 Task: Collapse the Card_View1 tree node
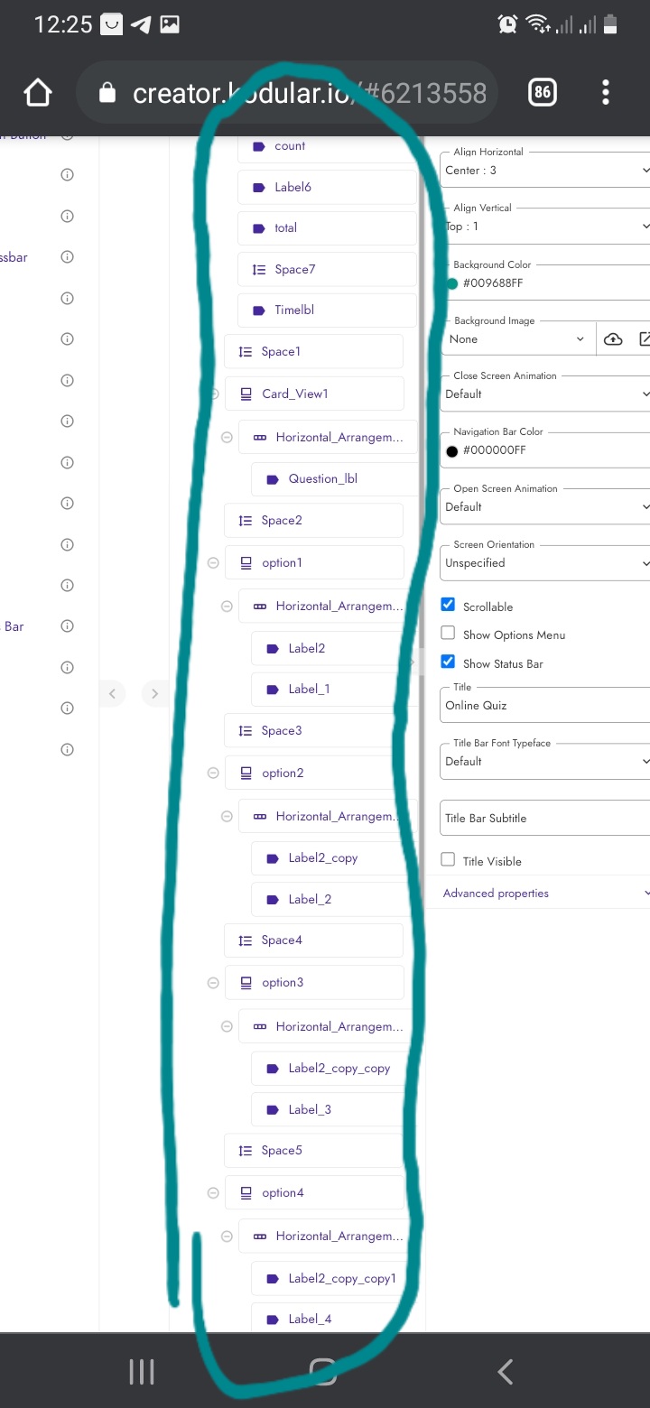[x=214, y=394]
